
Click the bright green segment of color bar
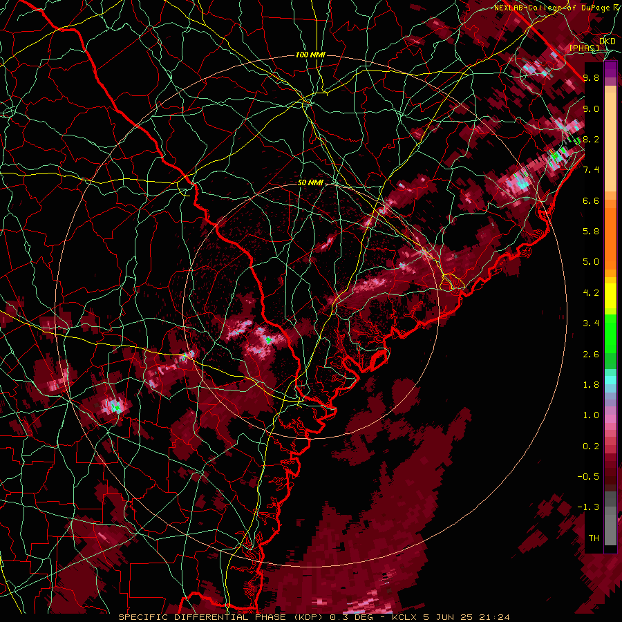[610, 335]
